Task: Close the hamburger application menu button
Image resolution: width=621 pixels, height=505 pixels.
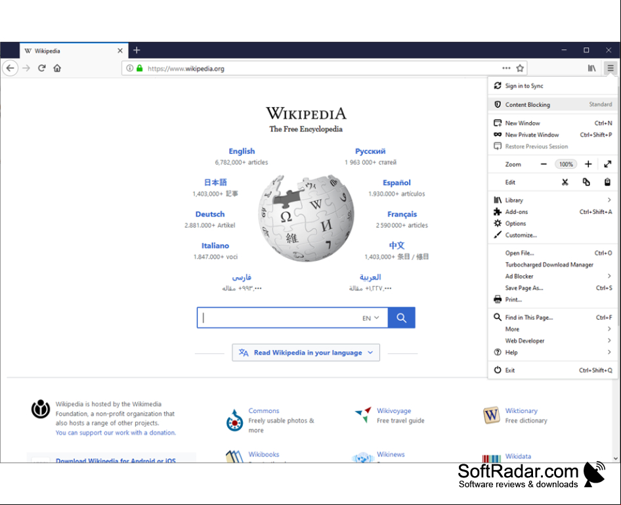Action: [610, 68]
